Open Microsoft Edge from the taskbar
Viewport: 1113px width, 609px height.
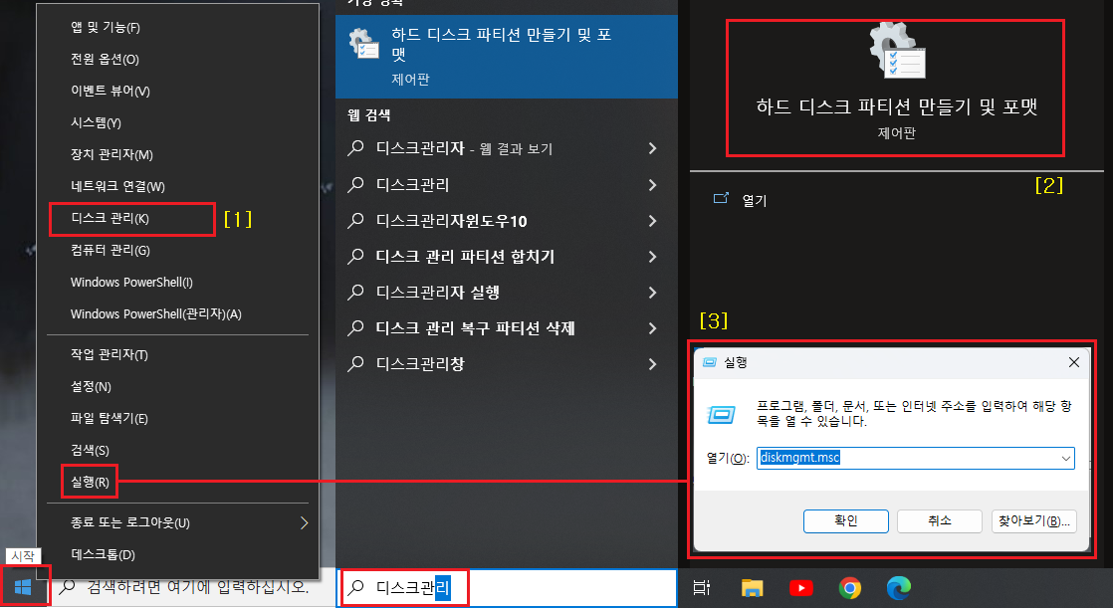(x=898, y=588)
